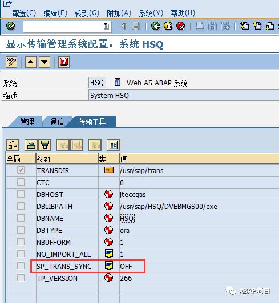Open the 系统(Y) menu
The image size is (279, 303).
[x=151, y=13]
